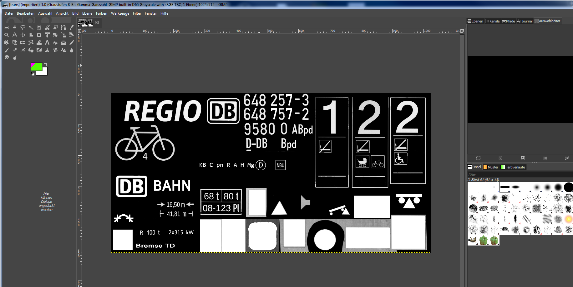Click the brush Filter input field
The image size is (573, 287).
pyautogui.click(x=520, y=174)
